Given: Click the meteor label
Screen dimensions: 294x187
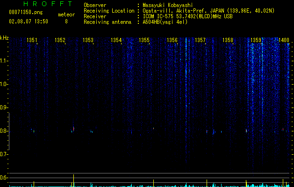Looking at the screenshot, I should pos(66,14).
